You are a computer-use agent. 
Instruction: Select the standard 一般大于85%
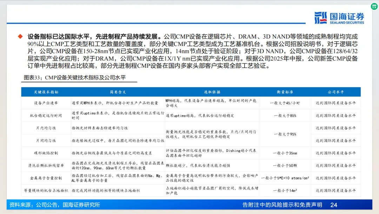click(285, 116)
